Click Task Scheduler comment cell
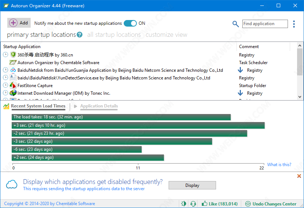The width and height of the screenshot is (304, 208). point(253,63)
